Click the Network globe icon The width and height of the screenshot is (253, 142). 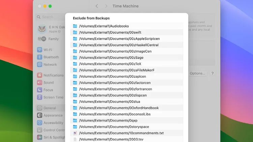pos(39,64)
